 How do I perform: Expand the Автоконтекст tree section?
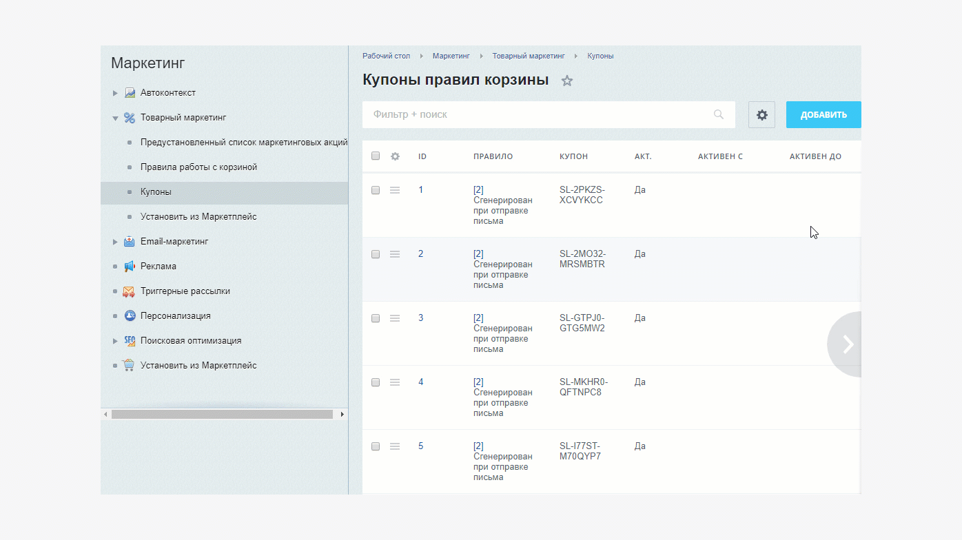tap(116, 93)
